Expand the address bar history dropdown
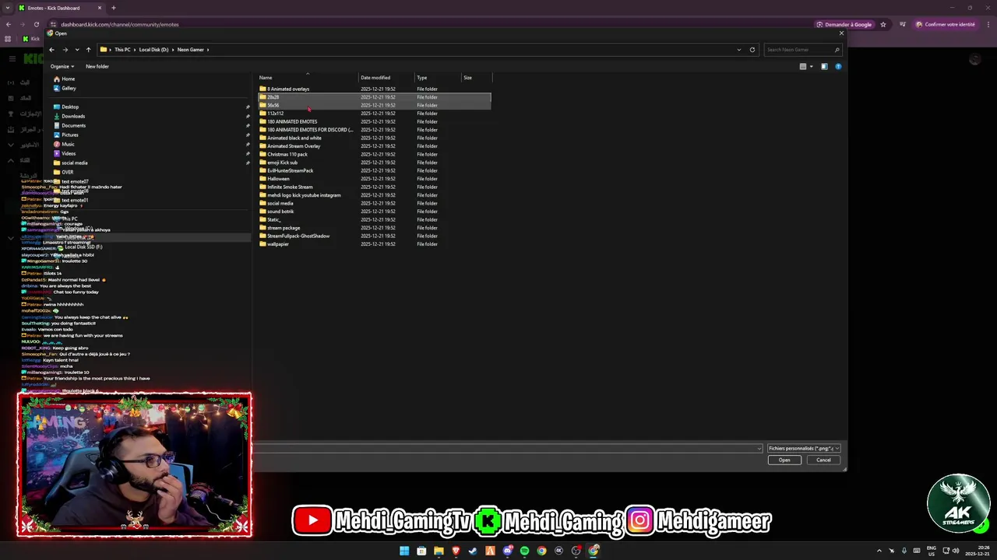The width and height of the screenshot is (997, 560). 739,50
